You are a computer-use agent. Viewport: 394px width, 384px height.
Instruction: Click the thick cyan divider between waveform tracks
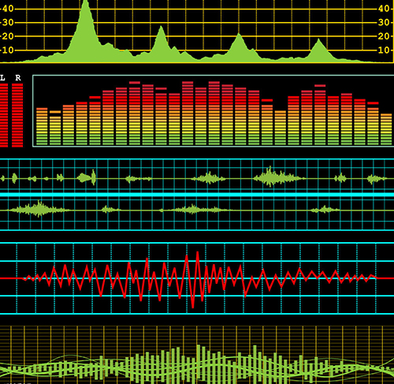[197, 195]
